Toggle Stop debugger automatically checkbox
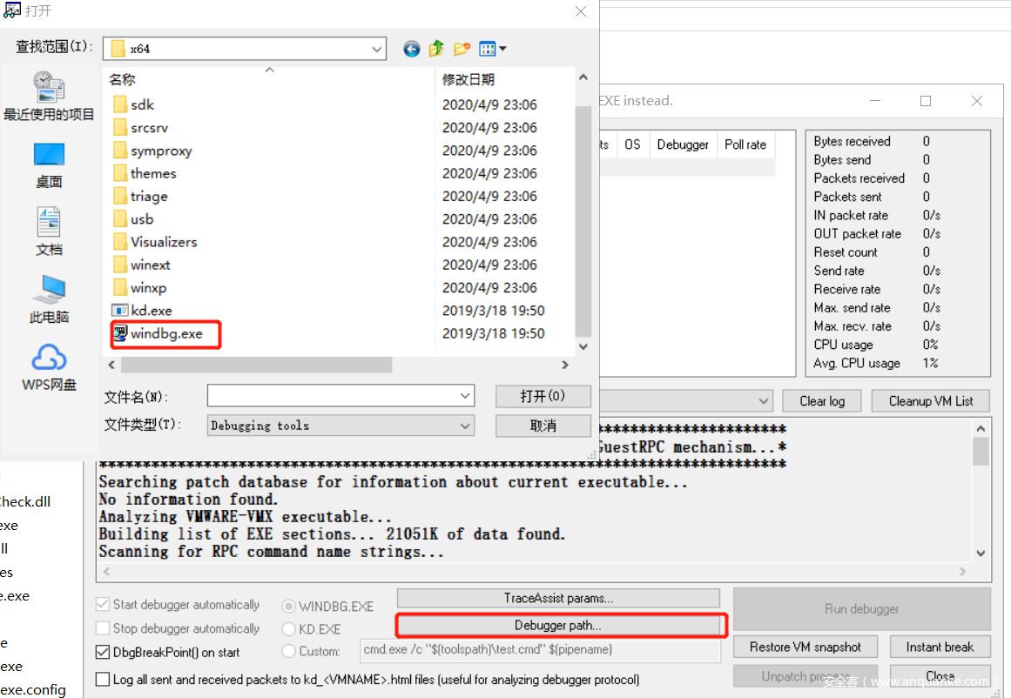Viewport: 1011px width, 698px height. [102, 628]
